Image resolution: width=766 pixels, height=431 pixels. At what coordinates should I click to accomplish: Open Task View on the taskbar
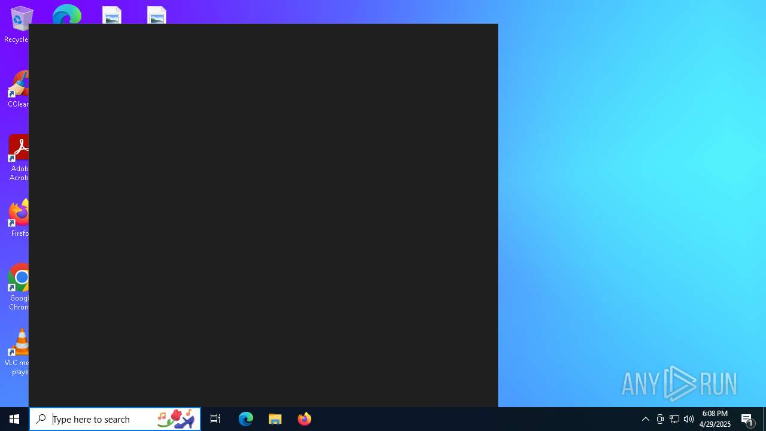pyautogui.click(x=215, y=419)
